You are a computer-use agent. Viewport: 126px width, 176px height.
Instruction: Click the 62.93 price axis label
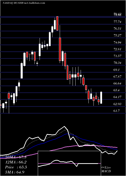tap(117, 104)
